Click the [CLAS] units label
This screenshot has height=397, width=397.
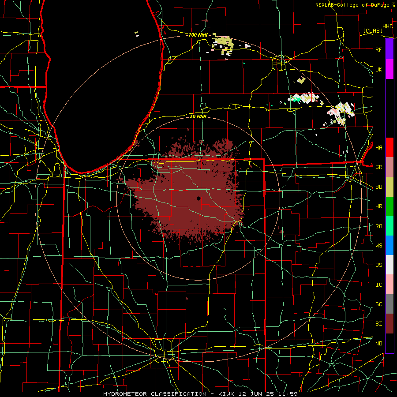[373, 30]
